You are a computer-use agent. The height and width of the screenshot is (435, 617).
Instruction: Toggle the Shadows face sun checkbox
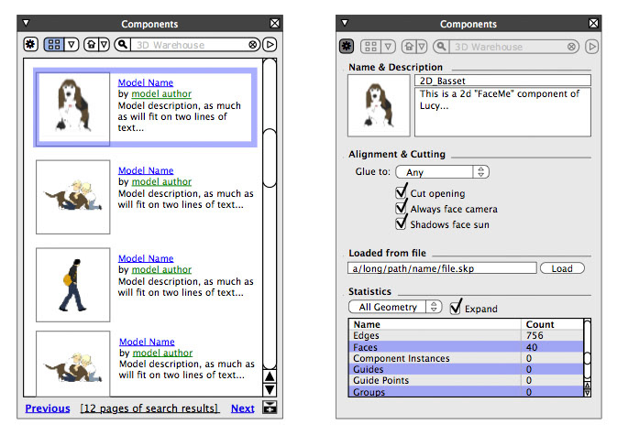coord(401,223)
